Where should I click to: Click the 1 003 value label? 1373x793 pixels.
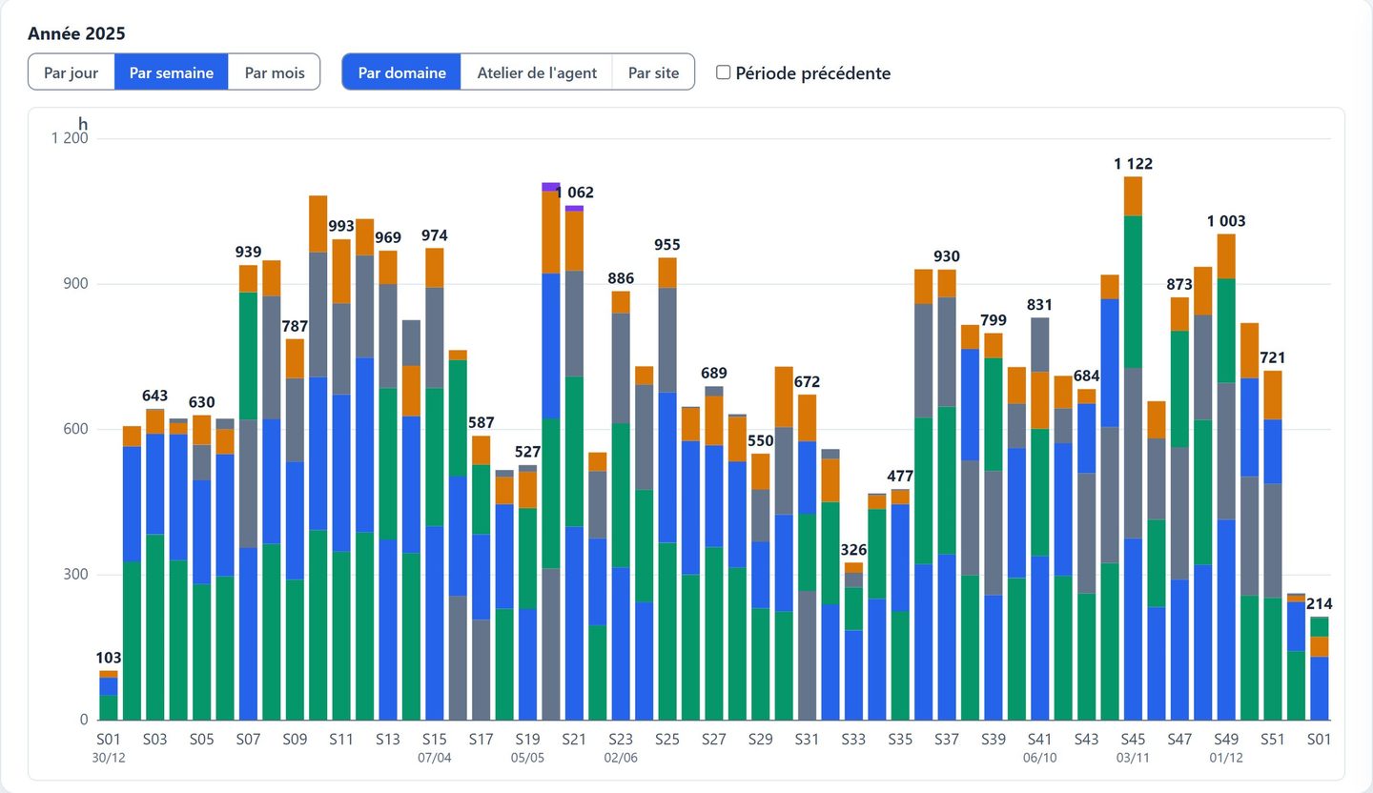pyautogui.click(x=1226, y=221)
